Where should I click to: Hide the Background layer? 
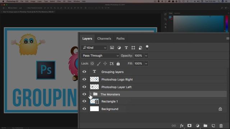[84, 109]
